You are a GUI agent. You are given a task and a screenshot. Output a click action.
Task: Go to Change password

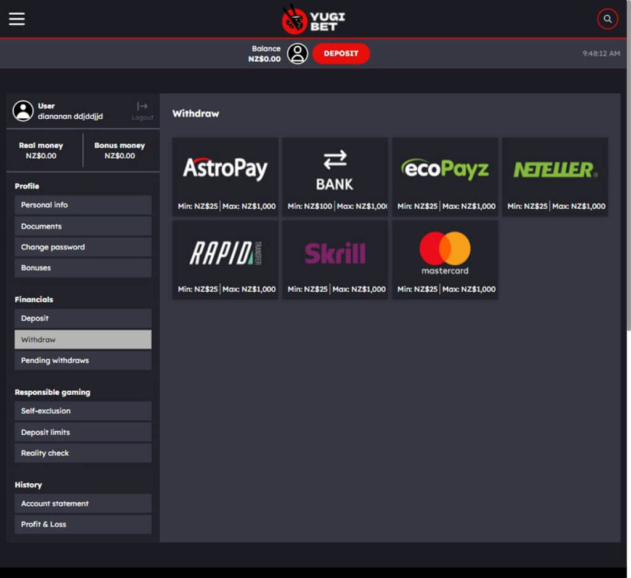(x=83, y=247)
